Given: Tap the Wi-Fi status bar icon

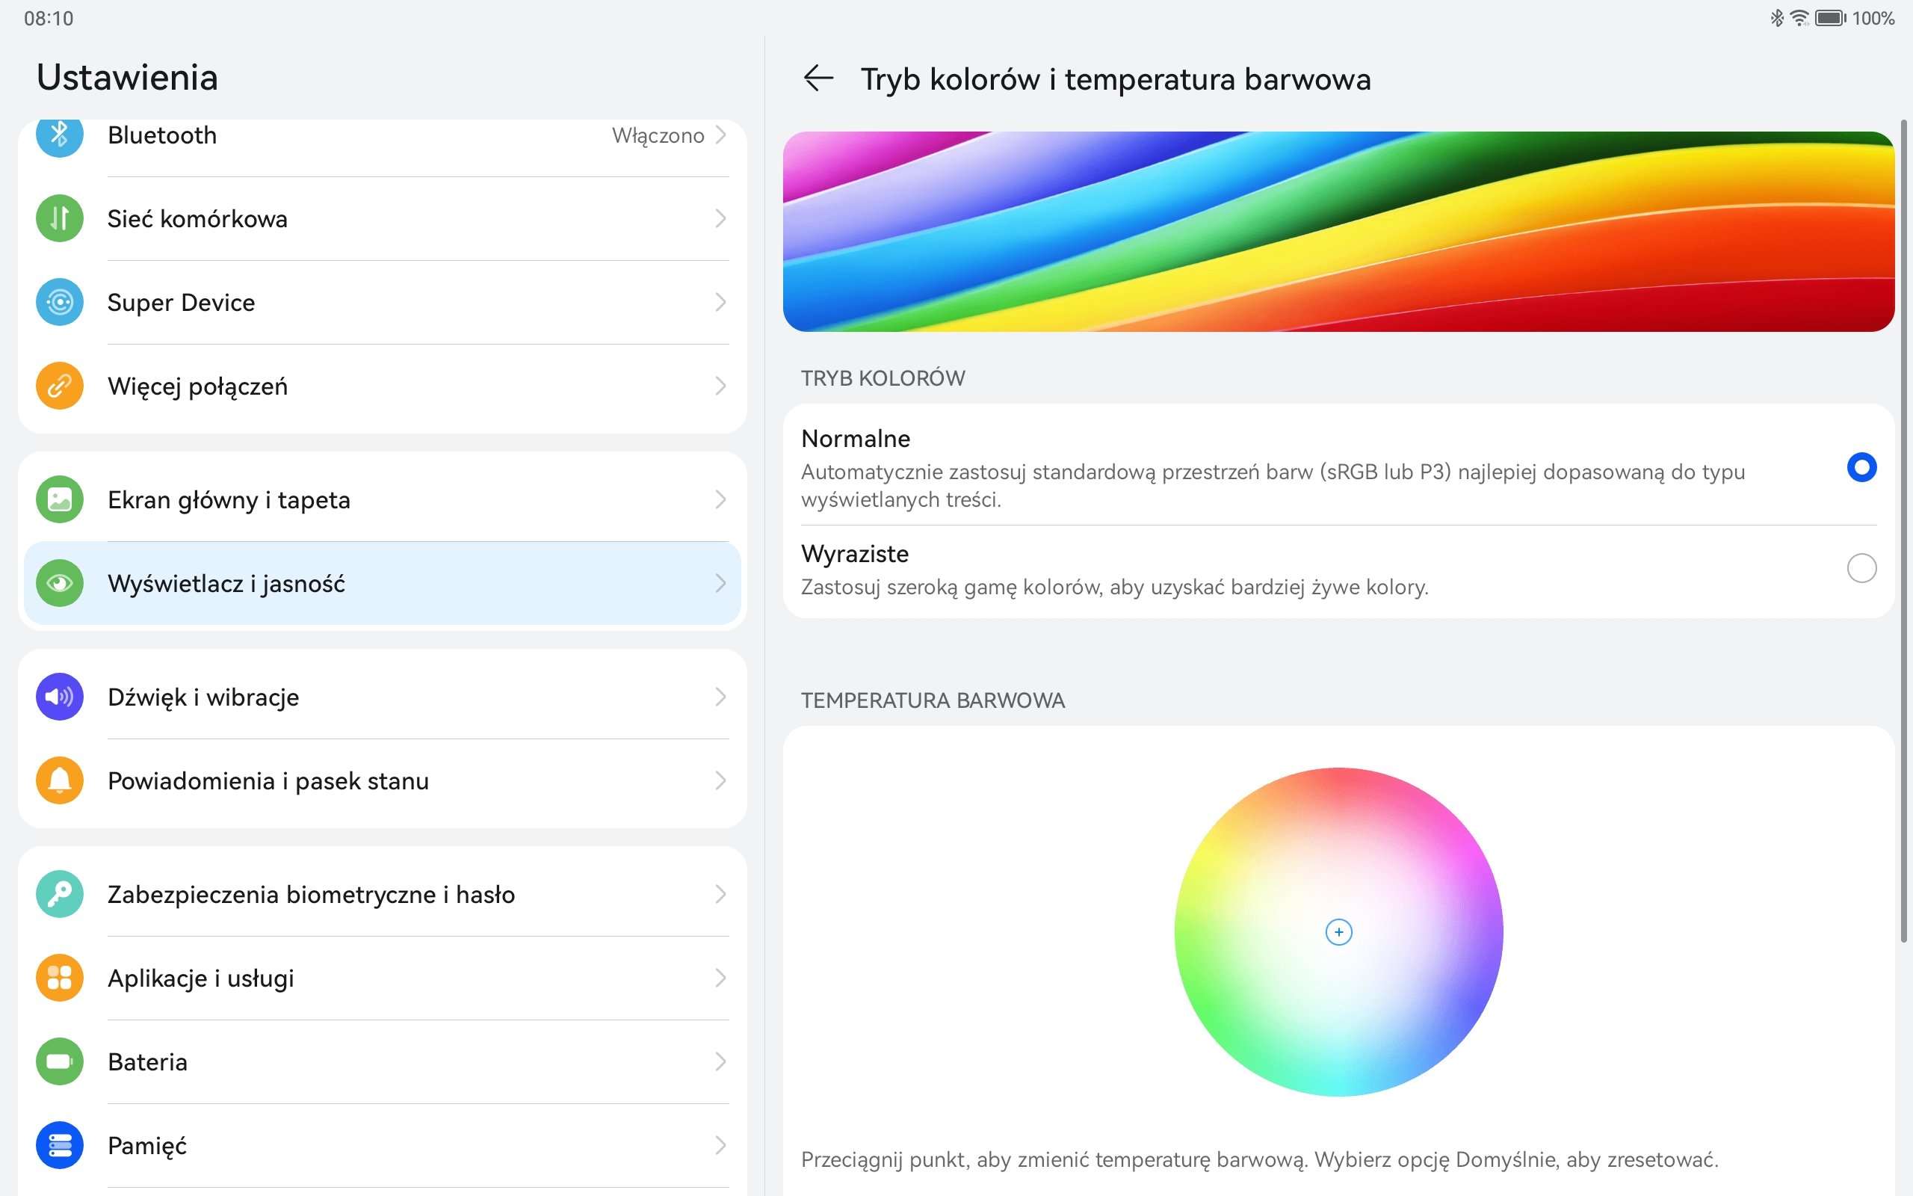Looking at the screenshot, I should pyautogui.click(x=1799, y=17).
